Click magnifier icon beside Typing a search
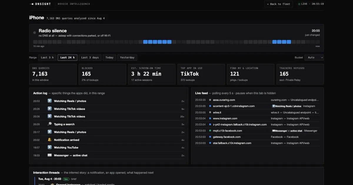The height and width of the screenshot is (185, 353). tap(50, 124)
